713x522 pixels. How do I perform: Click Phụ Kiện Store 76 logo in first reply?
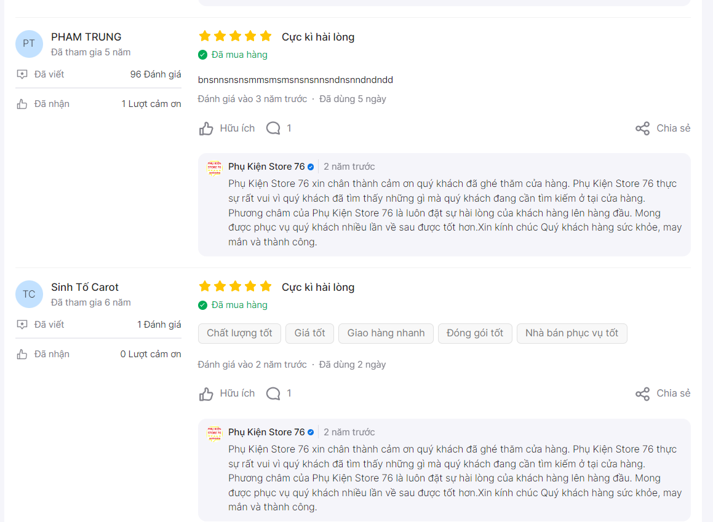click(214, 168)
